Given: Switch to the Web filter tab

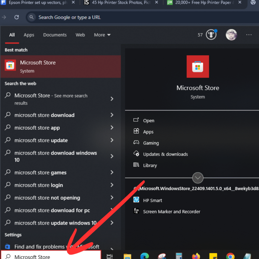Looking at the screenshot, I should click(x=80, y=35).
